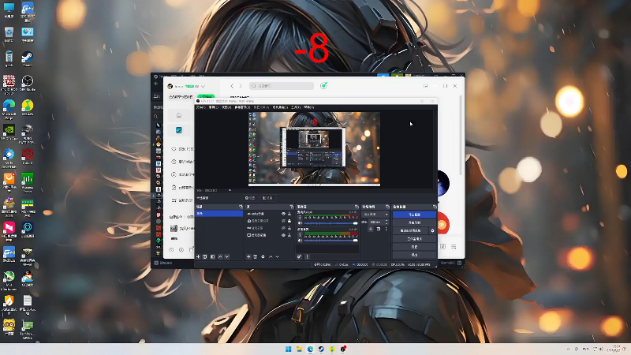Viewport: 631px width, 355px height.
Task: Go forward in the music player window
Action: pos(241,86)
